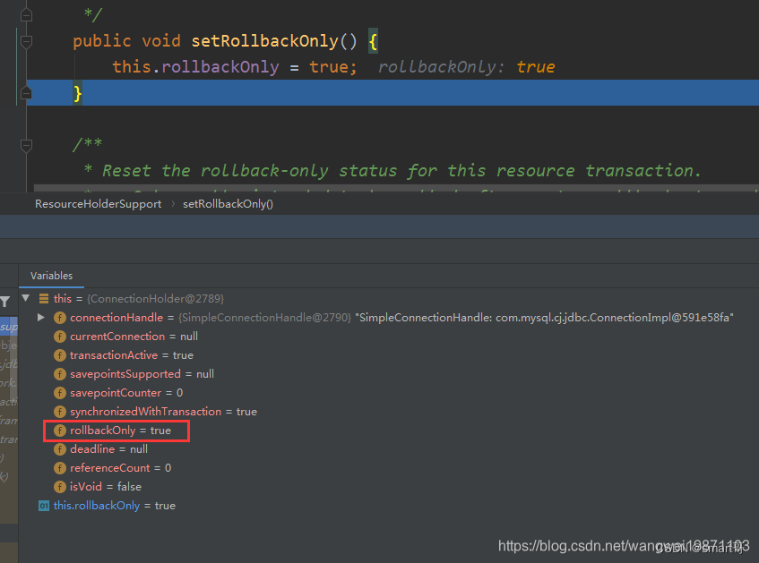Click the field icon next to rollbackOnly
Image resolution: width=759 pixels, height=563 pixels.
[x=59, y=431]
